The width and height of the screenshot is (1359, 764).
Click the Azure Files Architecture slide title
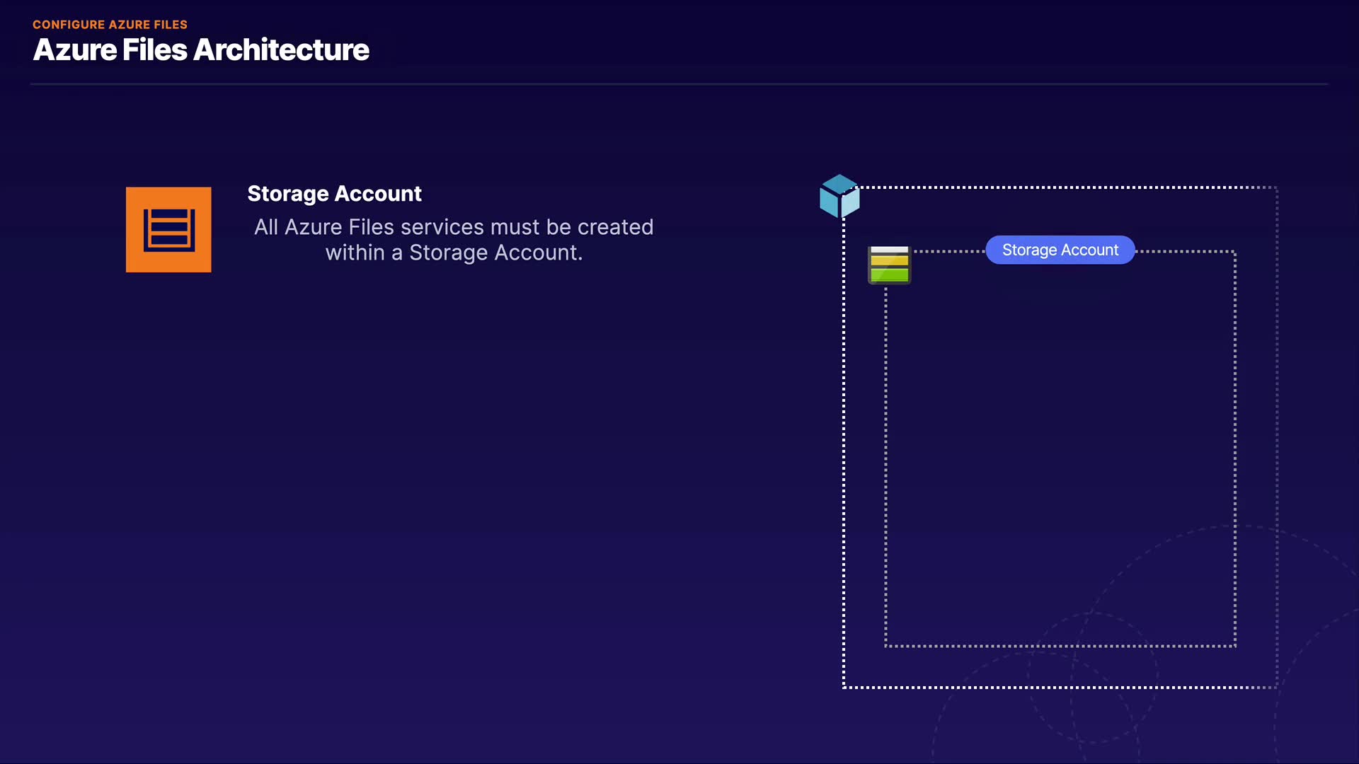click(201, 50)
